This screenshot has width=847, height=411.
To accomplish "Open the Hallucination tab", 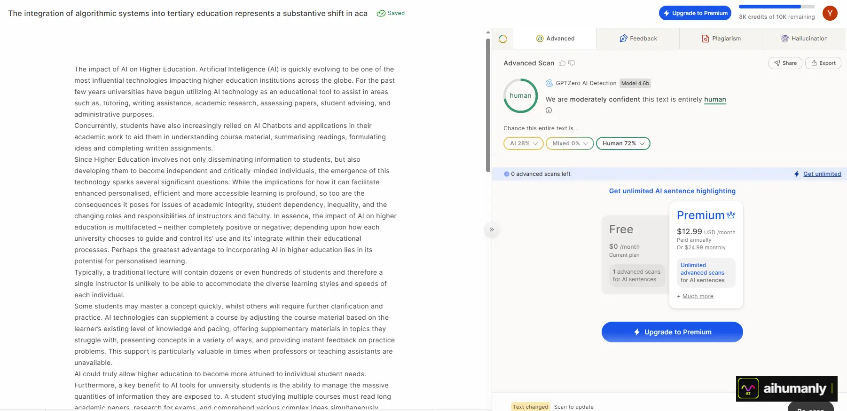I will (804, 39).
